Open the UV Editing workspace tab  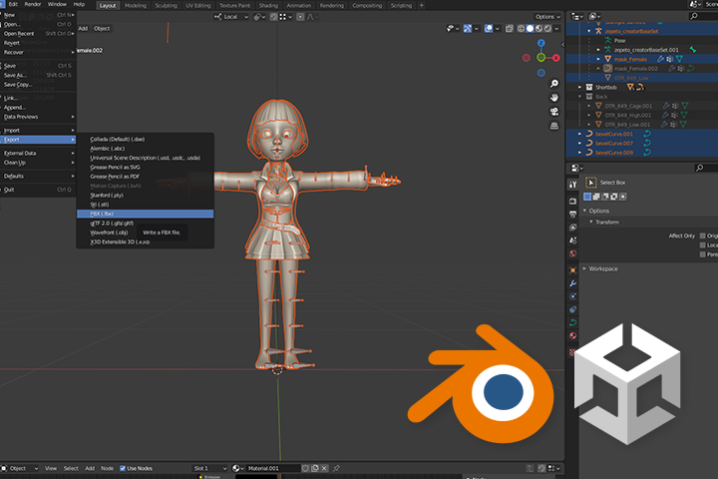pos(197,6)
